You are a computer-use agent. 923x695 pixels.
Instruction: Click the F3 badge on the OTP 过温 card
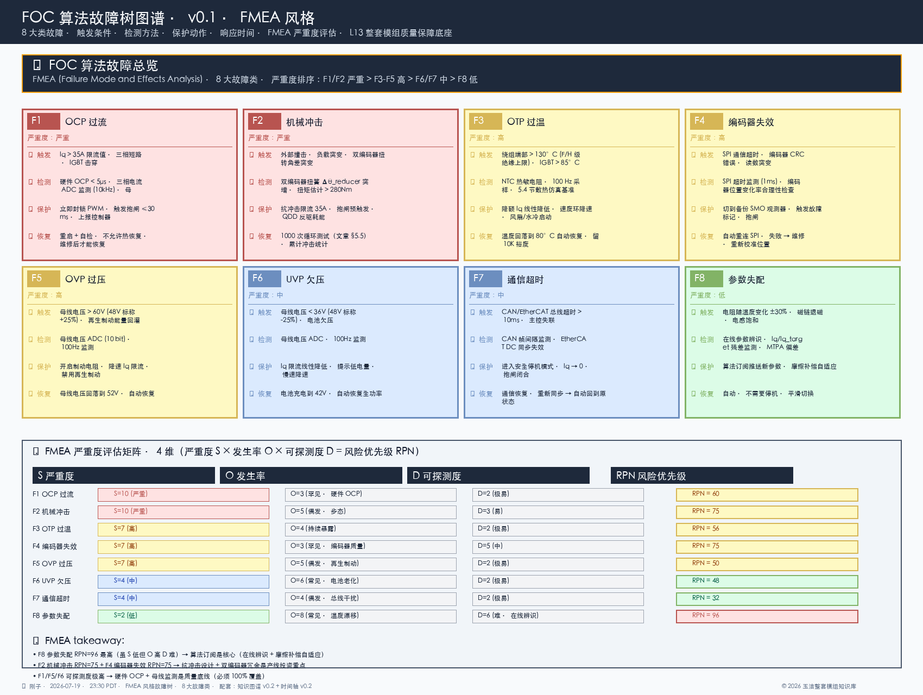pyautogui.click(x=485, y=121)
